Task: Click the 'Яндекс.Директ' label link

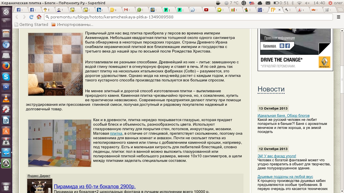Action: pyautogui.click(x=39, y=176)
